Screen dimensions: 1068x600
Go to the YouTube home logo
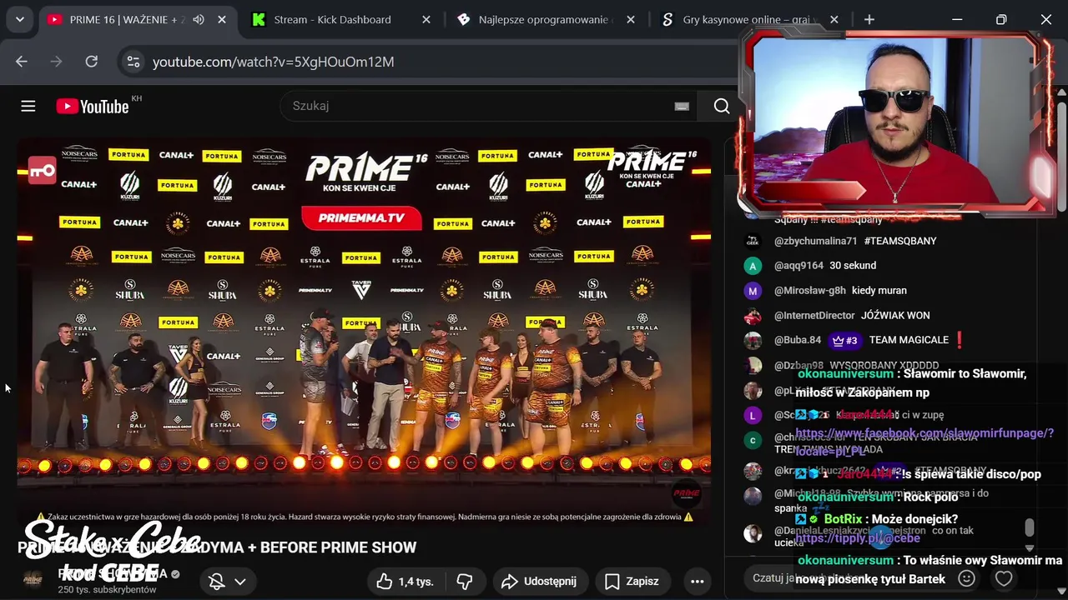tap(92, 106)
